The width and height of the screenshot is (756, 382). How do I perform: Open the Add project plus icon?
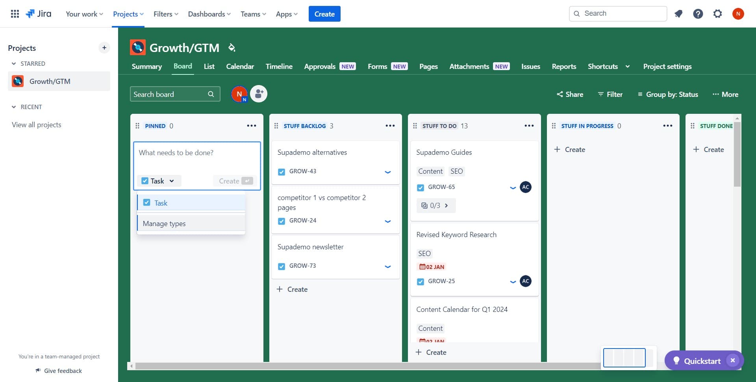pos(104,48)
